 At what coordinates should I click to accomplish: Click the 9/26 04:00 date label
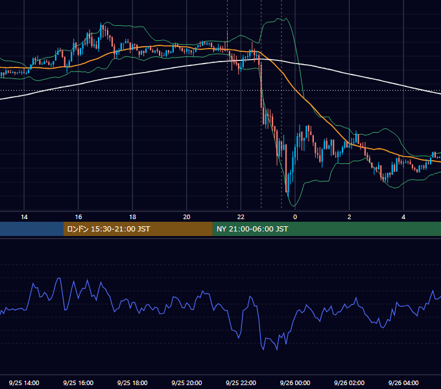tap(403, 383)
